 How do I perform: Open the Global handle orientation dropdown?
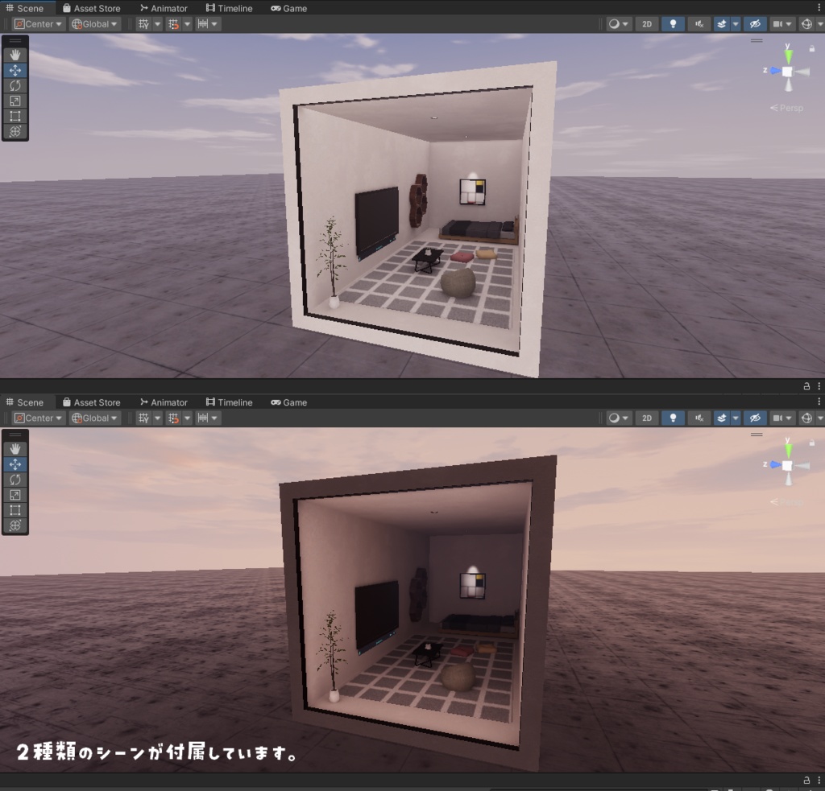click(x=93, y=24)
